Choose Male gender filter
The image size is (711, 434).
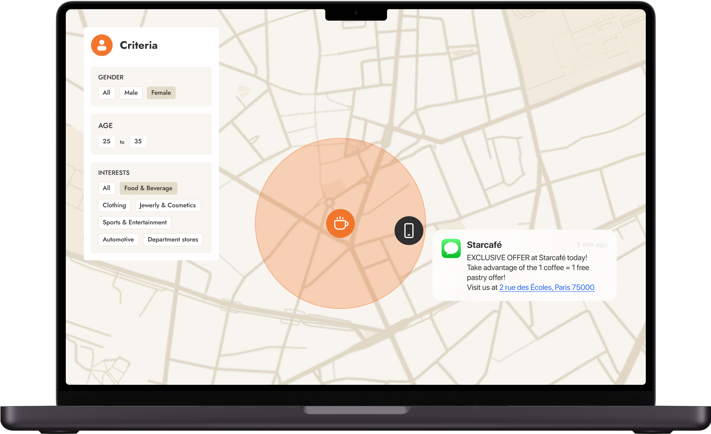[x=131, y=93]
